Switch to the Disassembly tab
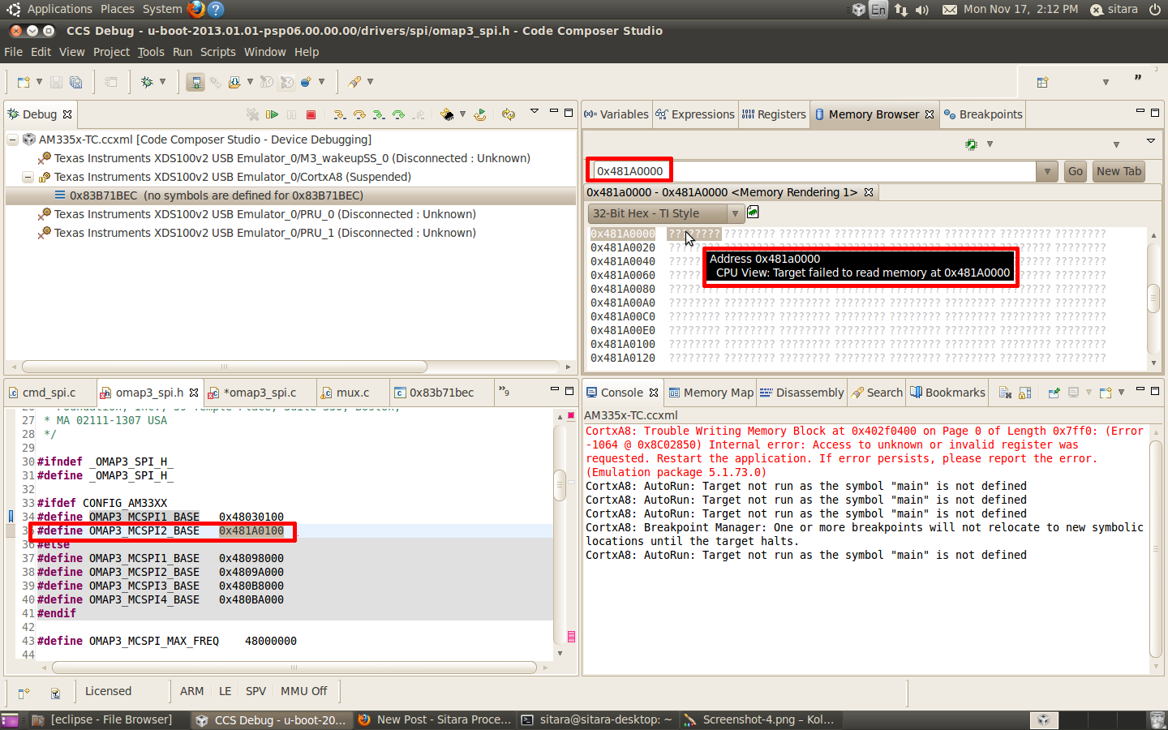This screenshot has height=730, width=1168. pos(802,393)
